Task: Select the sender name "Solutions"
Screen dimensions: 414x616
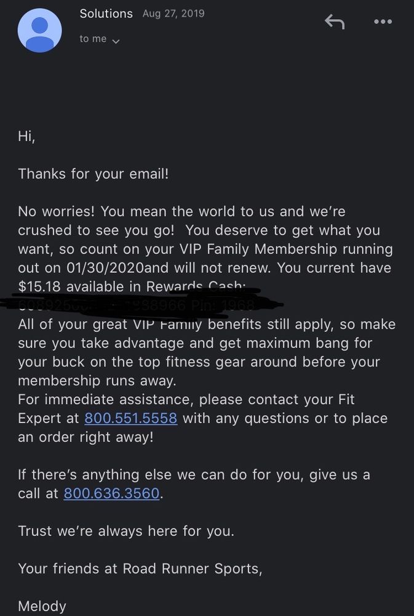Action: click(106, 14)
